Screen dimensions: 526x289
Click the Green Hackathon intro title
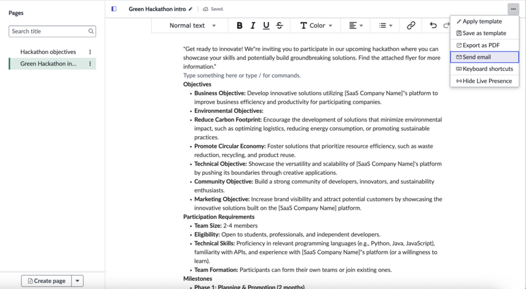click(157, 9)
